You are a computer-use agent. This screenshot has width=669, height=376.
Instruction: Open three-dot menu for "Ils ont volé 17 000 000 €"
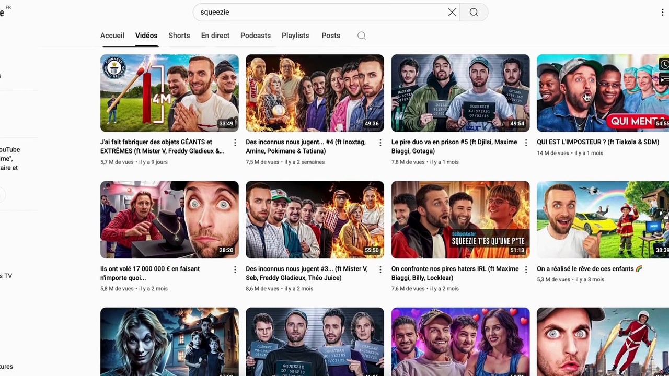click(235, 269)
